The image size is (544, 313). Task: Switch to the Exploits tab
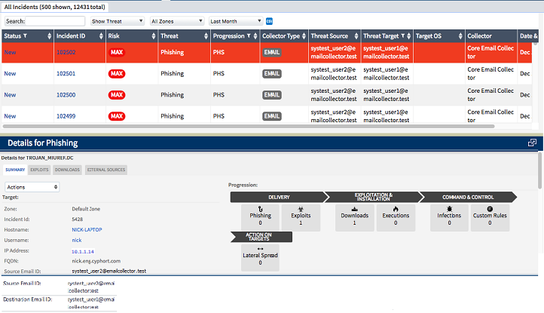coord(39,170)
